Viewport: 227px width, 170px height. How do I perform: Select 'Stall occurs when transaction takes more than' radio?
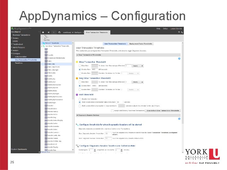(80, 102)
